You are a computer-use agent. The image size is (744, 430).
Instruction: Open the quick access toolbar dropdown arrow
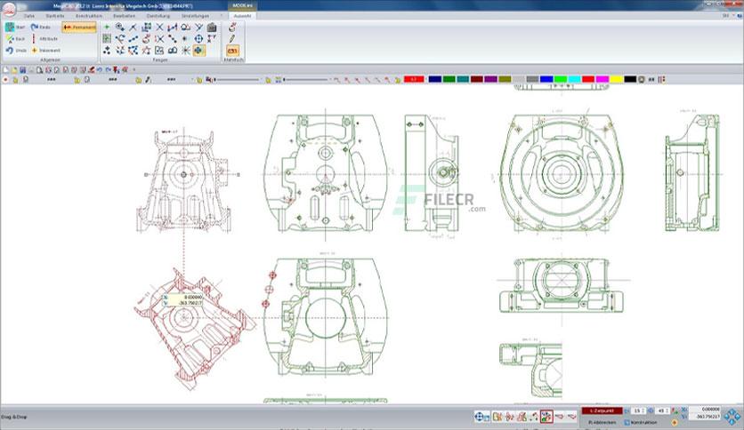coord(134,69)
